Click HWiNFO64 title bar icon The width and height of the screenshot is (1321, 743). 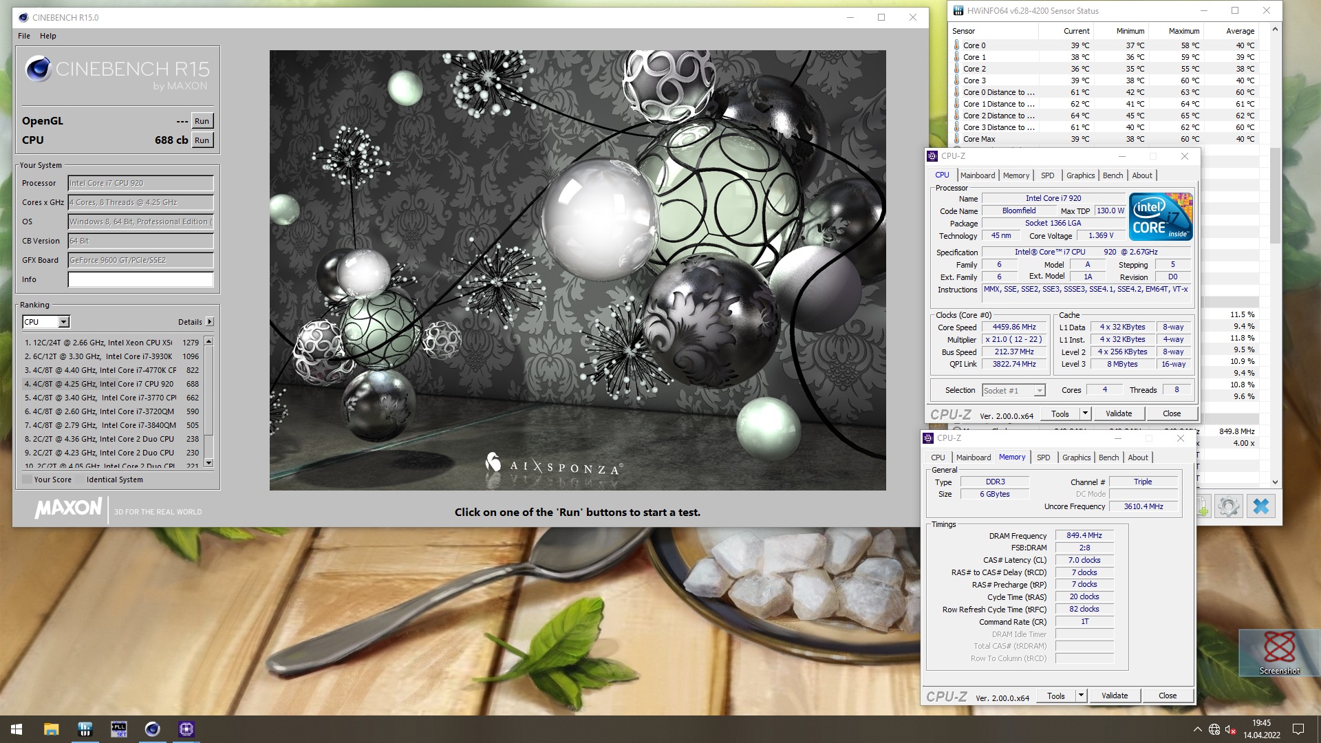(958, 11)
